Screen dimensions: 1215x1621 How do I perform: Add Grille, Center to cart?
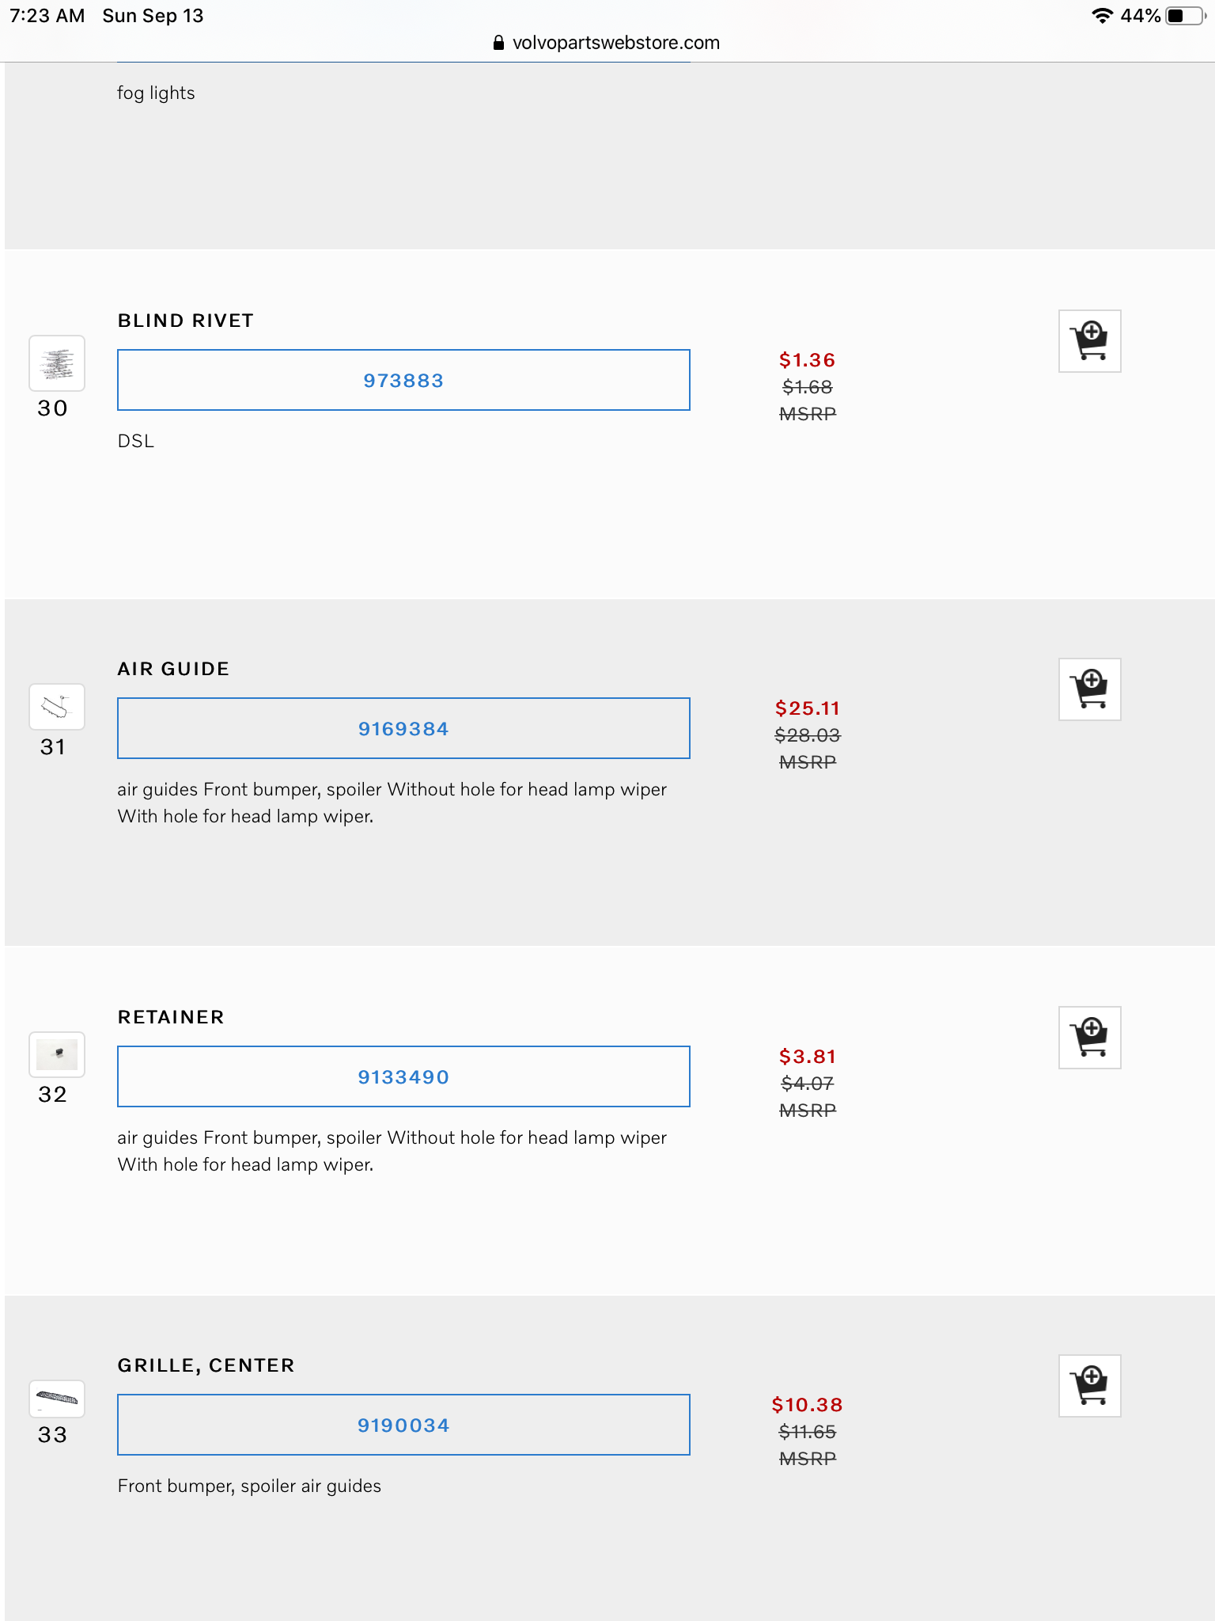(1089, 1386)
